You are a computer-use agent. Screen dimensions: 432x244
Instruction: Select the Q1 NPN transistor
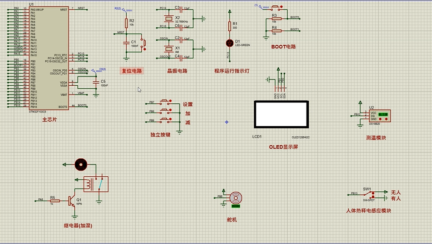72,201
